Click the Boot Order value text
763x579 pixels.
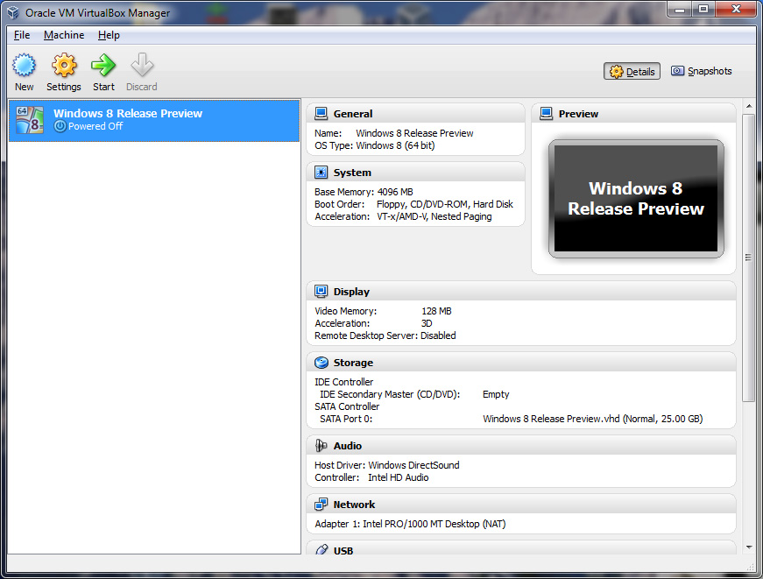point(445,204)
